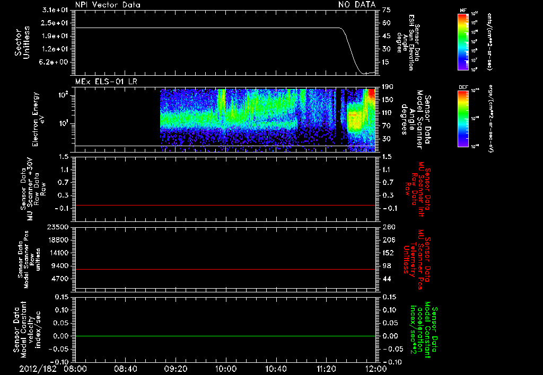Select the green 'Model Constant acceleration' title
The image size is (543, 375).
[424, 331]
